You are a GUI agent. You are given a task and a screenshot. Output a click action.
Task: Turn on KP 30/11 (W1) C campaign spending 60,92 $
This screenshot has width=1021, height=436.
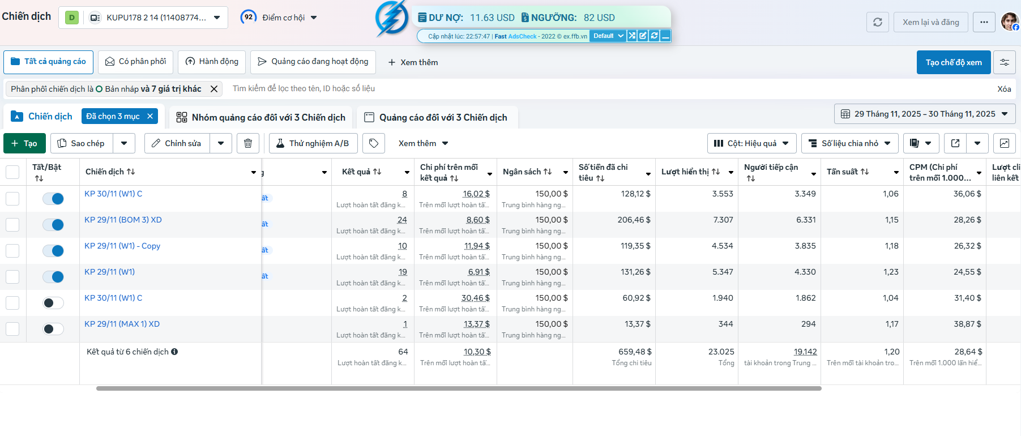[x=53, y=303]
